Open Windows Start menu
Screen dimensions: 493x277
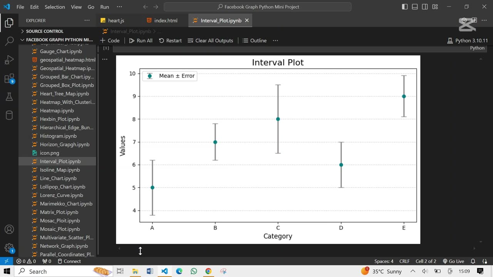(x=7, y=271)
